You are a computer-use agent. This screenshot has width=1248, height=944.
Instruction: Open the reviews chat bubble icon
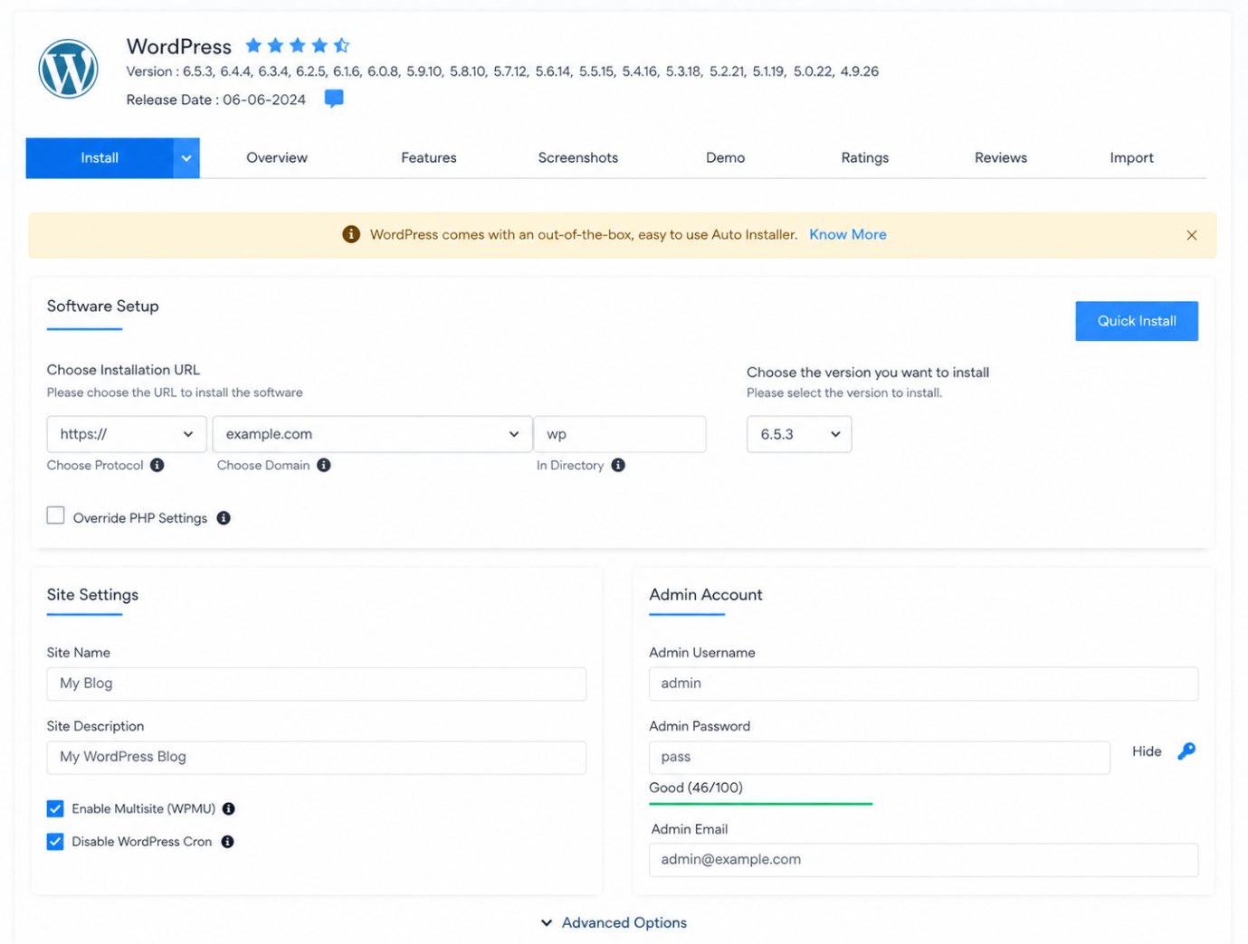(x=334, y=99)
